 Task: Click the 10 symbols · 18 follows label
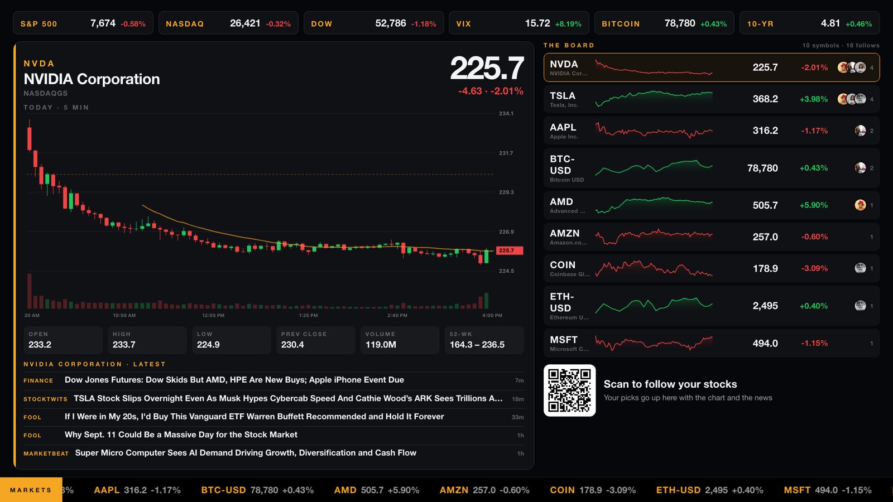(841, 46)
